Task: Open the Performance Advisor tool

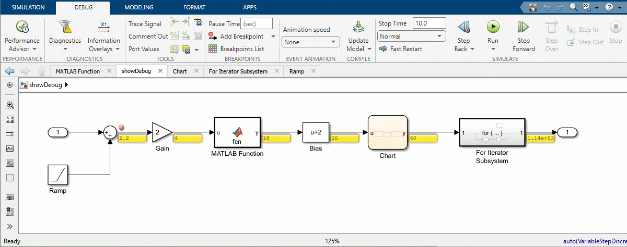Action: coord(22,27)
